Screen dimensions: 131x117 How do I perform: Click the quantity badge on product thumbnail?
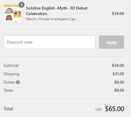click(21, 5)
